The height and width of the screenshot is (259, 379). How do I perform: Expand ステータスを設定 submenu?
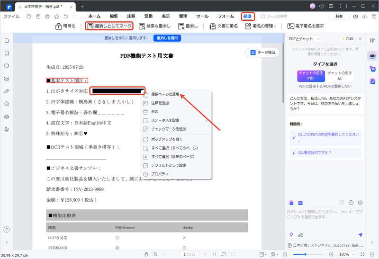(176, 120)
